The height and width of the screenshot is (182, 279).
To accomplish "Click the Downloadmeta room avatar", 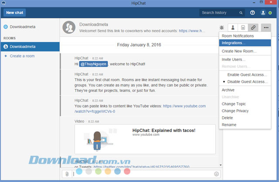I will coord(69,27).
